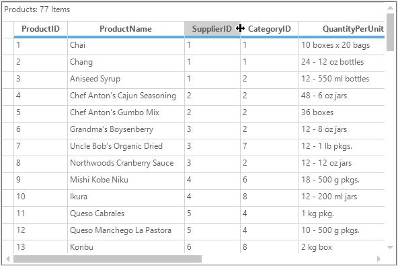Click the horizontal scrollbar right arrow
This screenshot has width=398, height=266.
point(379,259)
